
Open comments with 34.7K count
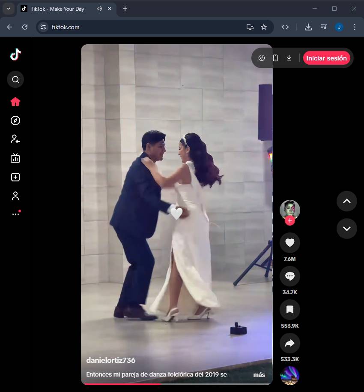coord(289,277)
